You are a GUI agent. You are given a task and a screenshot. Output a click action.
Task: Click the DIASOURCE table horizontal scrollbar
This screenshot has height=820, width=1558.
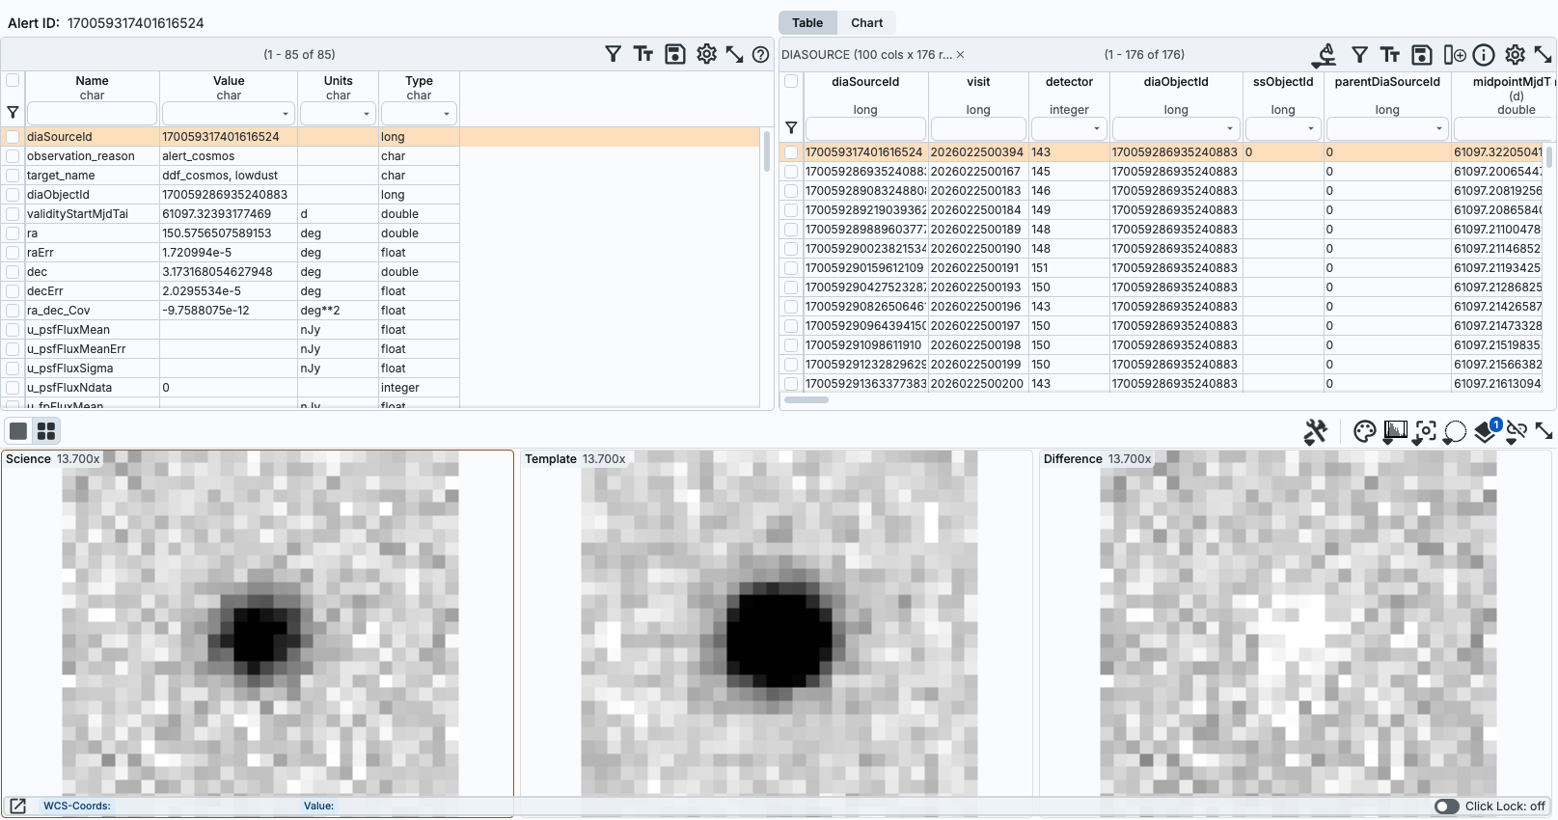[x=806, y=399]
